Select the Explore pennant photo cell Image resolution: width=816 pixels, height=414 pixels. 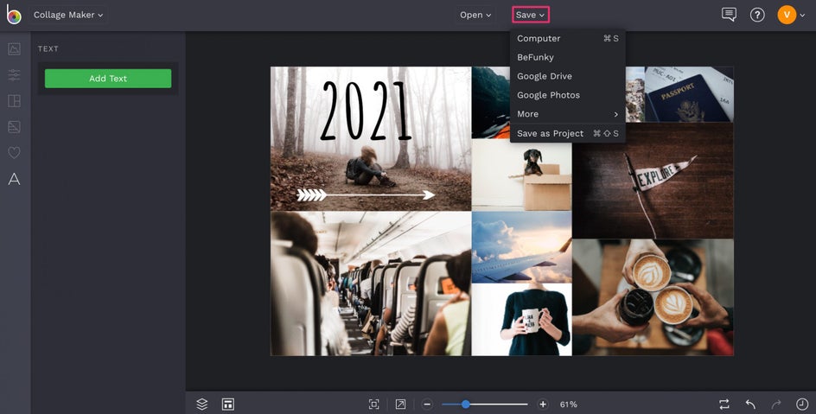tap(653, 181)
